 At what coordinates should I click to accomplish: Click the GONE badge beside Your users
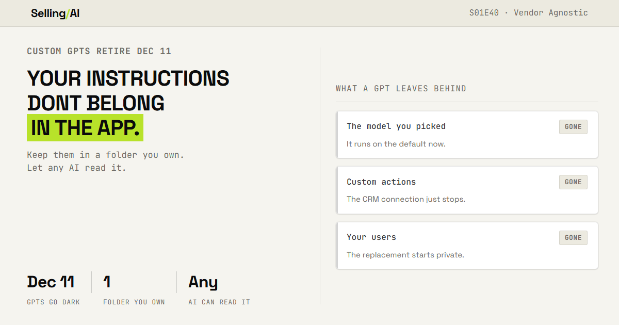tap(573, 238)
